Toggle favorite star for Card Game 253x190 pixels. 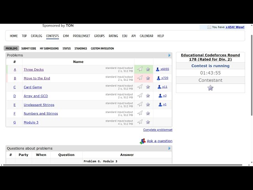click(148, 87)
